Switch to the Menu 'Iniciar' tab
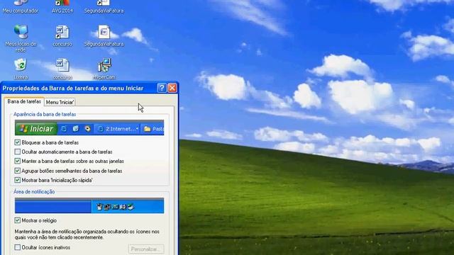Viewport: 454px width, 255px height. (x=60, y=102)
